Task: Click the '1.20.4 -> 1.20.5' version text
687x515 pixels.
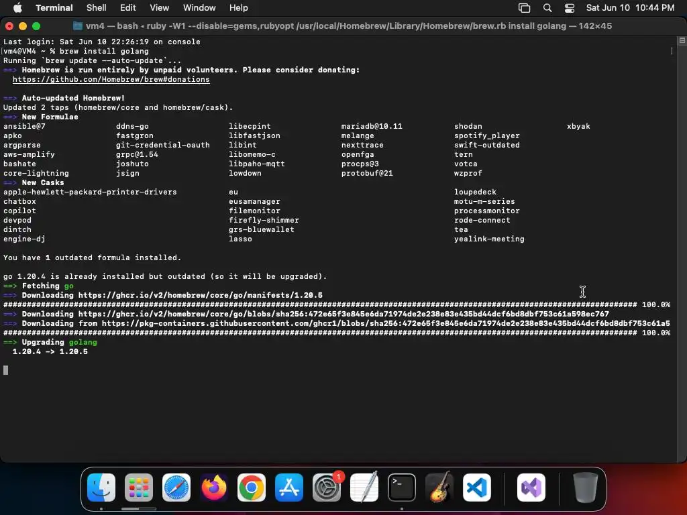Action: coord(50,351)
